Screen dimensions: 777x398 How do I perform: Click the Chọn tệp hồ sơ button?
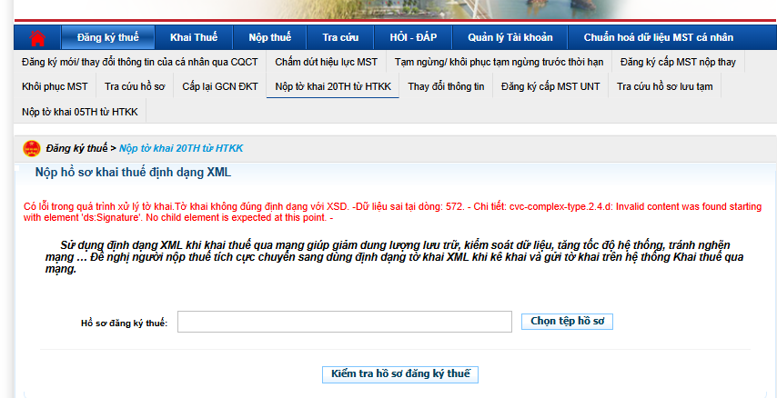(567, 322)
